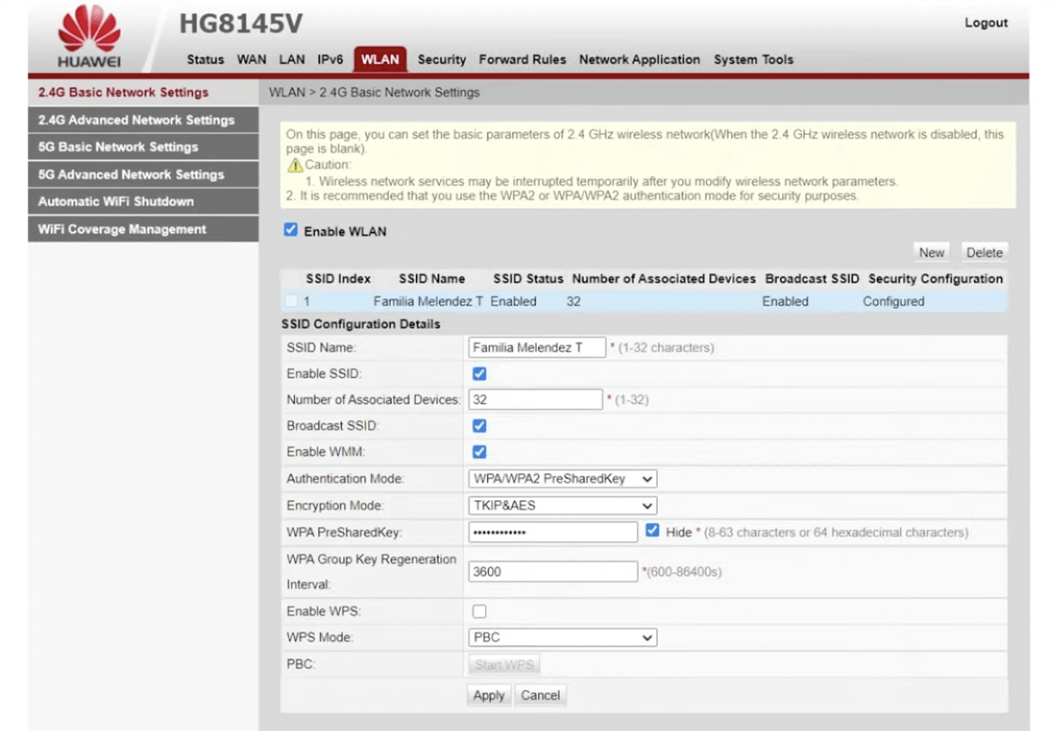Open the System Tools tab
Viewport: 1055px width, 731px height.
pos(753,60)
